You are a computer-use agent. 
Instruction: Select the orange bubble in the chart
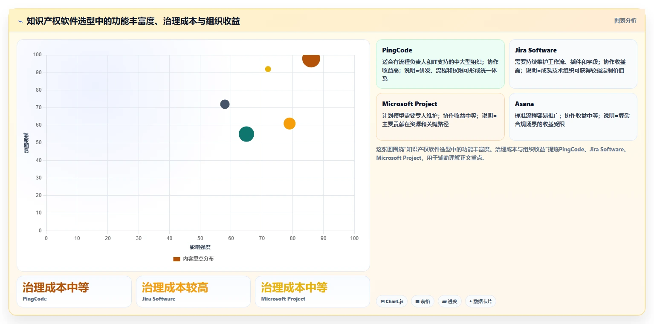tap(289, 124)
